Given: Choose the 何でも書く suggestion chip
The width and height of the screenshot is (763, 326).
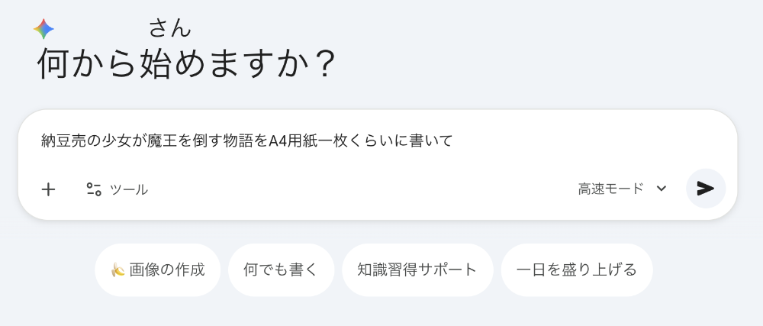Looking at the screenshot, I should pos(281,270).
